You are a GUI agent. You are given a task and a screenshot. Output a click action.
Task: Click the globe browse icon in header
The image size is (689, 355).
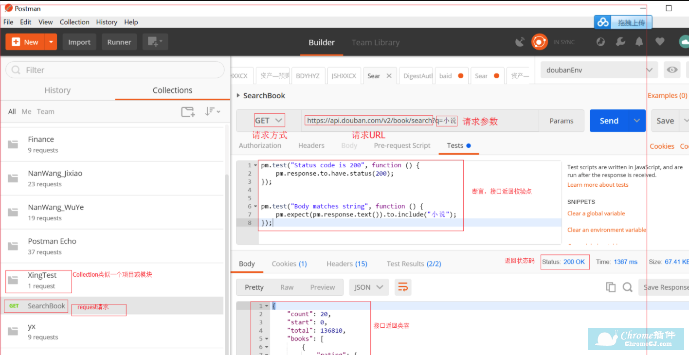pos(600,42)
